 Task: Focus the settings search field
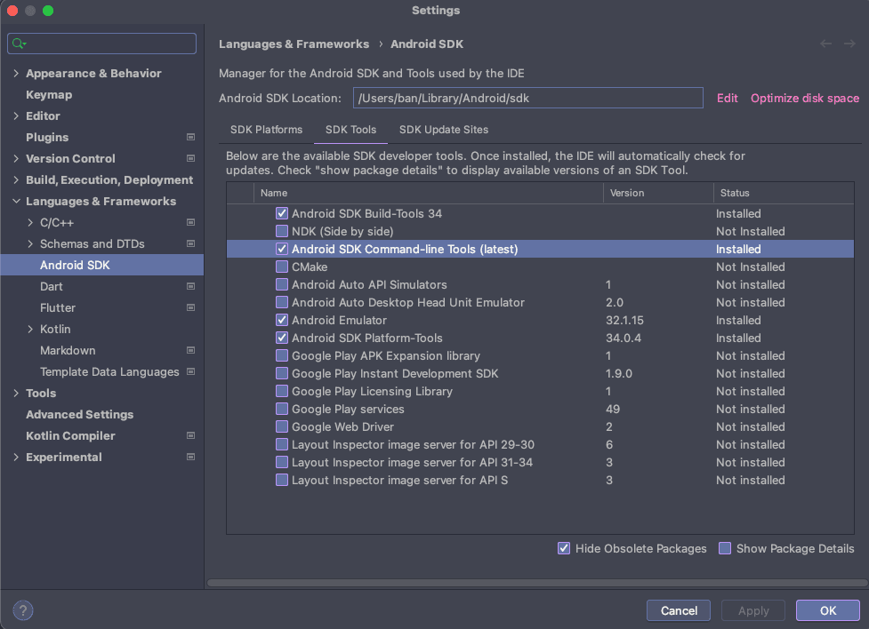[x=102, y=44]
